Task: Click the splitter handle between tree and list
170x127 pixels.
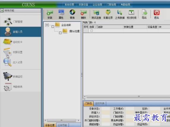Action: (x=82, y=75)
